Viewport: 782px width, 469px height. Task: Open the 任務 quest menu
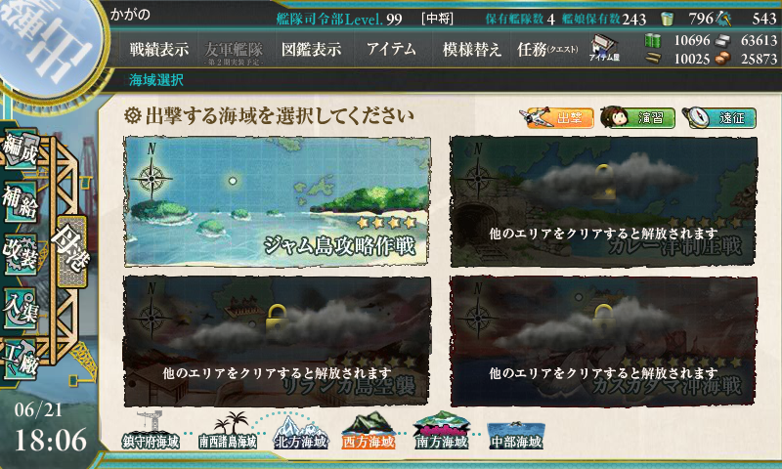547,49
